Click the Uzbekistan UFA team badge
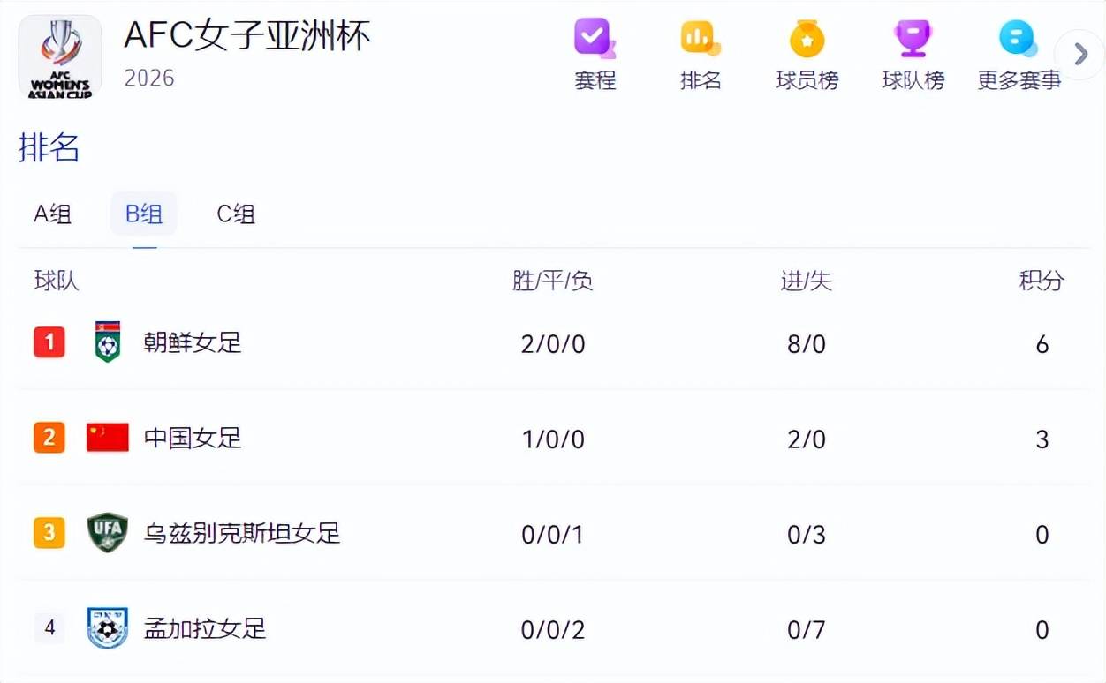This screenshot has height=683, width=1106. 107,533
